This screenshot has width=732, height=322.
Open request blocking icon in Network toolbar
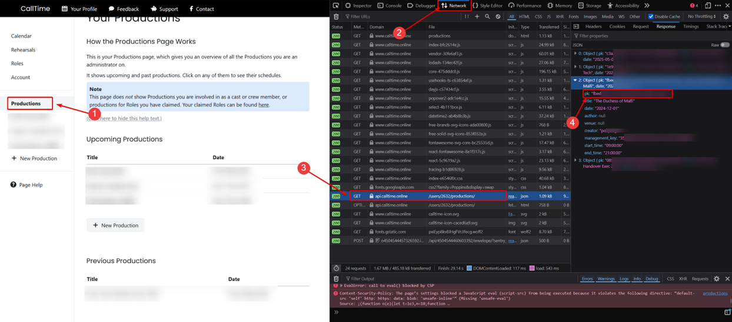tap(498, 17)
